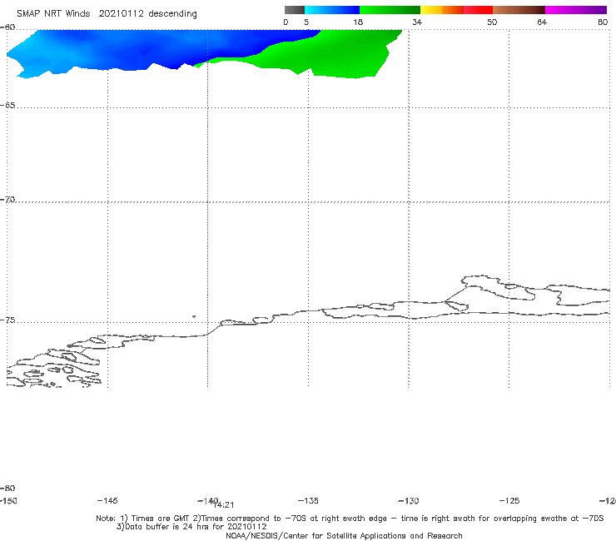Screen dimensions: 616x541
Task: Click the longitude label '-145'
Action: tap(107, 500)
